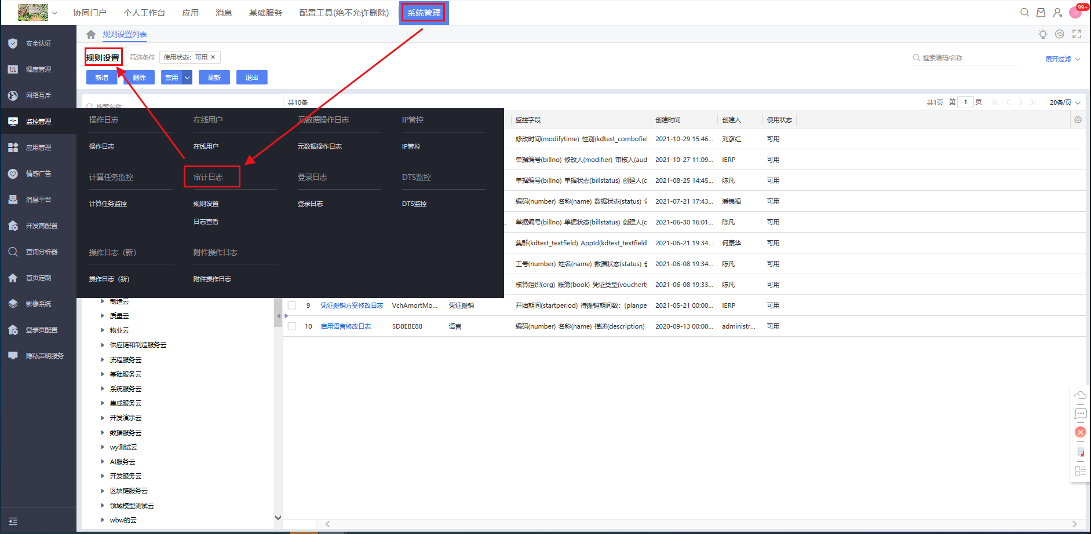Screen dimensions: 1091x534
Task: Click the lightbulb theme icon
Action: (1042, 34)
